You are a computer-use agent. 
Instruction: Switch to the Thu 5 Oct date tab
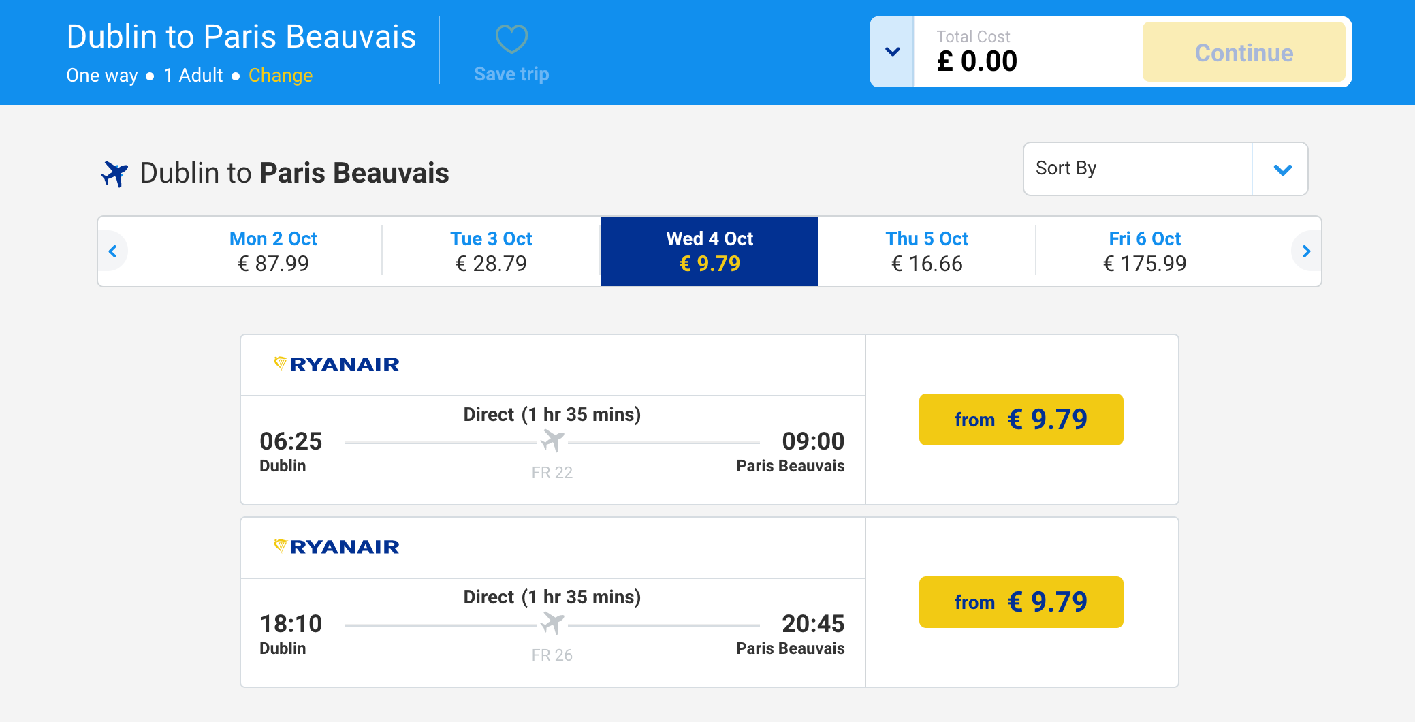click(927, 251)
